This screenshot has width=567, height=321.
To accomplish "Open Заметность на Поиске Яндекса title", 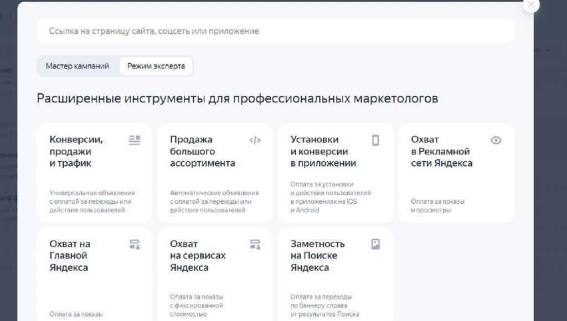I will tap(317, 256).
